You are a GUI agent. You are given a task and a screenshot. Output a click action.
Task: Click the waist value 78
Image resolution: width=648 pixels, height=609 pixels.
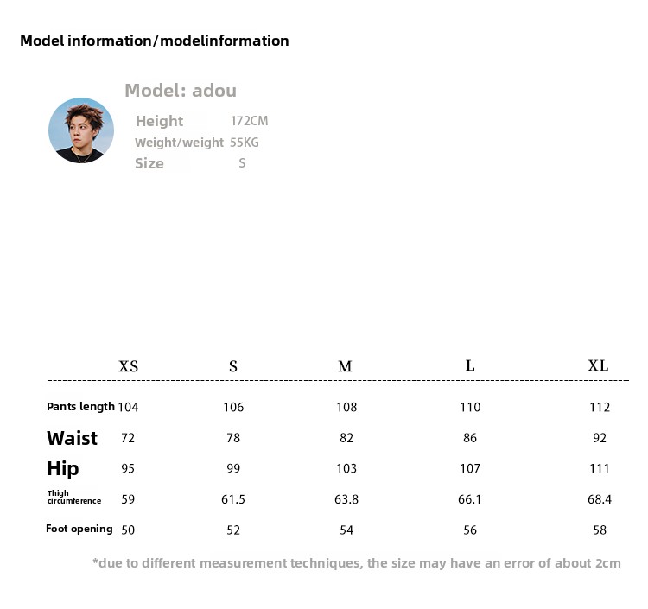pyautogui.click(x=233, y=438)
